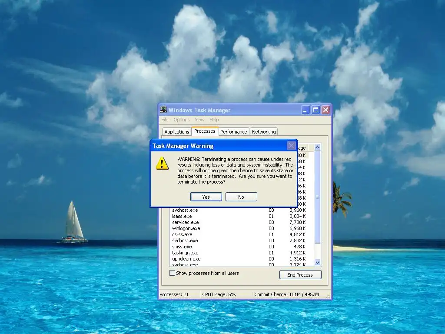The image size is (445, 334).
Task: Click the 8,084 K memory value
Action: (x=297, y=216)
